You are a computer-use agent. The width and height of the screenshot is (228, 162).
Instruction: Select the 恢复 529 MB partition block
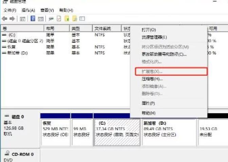click(55, 132)
